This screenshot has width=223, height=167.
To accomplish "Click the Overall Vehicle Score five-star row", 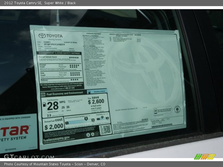I will tap(74, 58).
